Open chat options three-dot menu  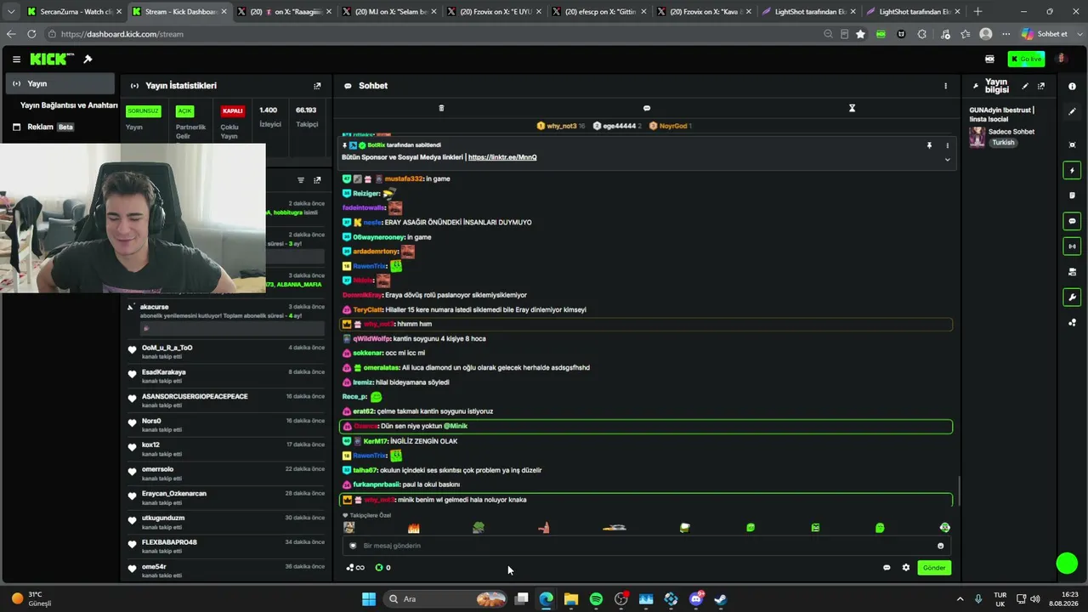tap(945, 86)
